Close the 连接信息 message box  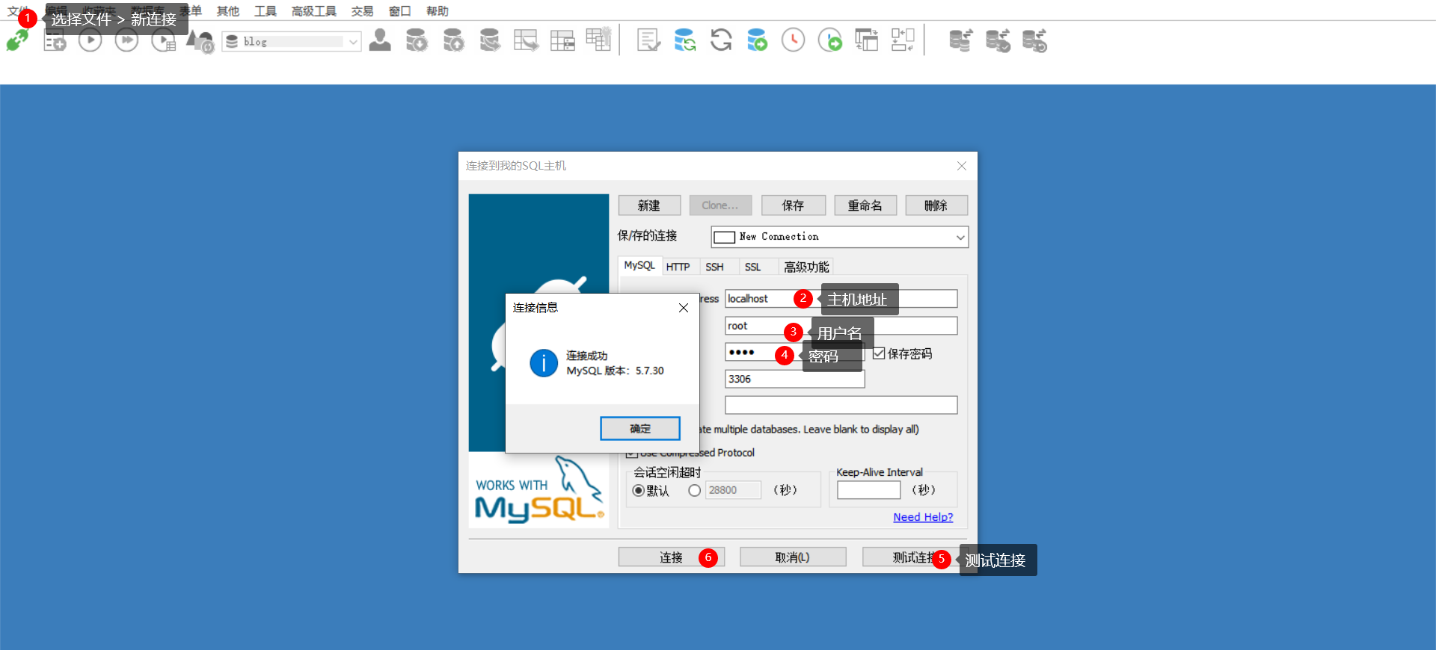683,308
